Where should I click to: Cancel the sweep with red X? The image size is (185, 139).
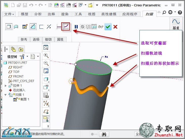[x=115, y=27]
